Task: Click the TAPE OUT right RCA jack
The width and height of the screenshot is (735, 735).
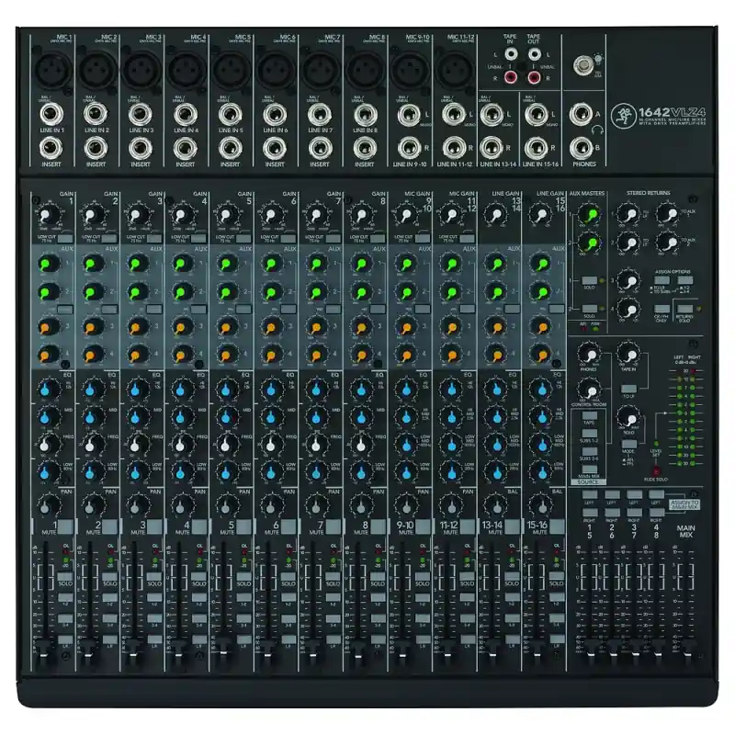Action: pos(534,78)
